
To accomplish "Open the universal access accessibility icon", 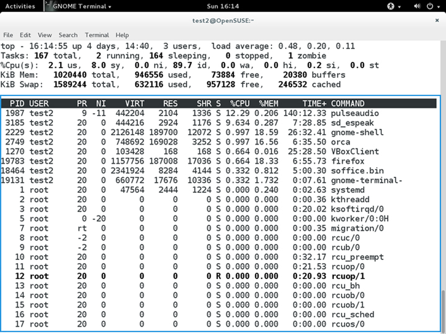I will pyautogui.click(x=390, y=6).
